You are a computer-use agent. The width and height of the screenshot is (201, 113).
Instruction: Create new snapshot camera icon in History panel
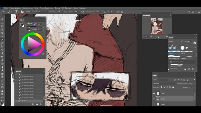pos(37,104)
